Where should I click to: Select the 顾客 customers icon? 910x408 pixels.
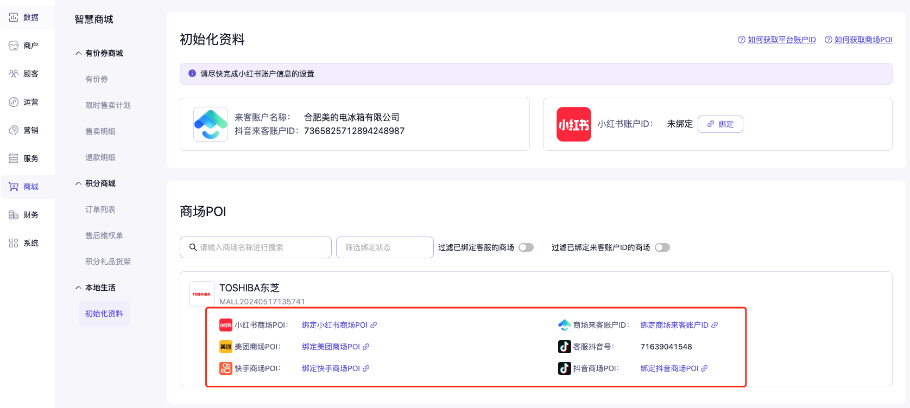(x=14, y=74)
